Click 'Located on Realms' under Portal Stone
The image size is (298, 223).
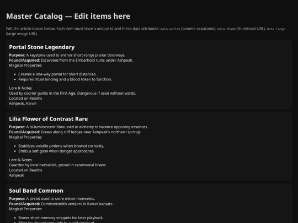(25, 99)
